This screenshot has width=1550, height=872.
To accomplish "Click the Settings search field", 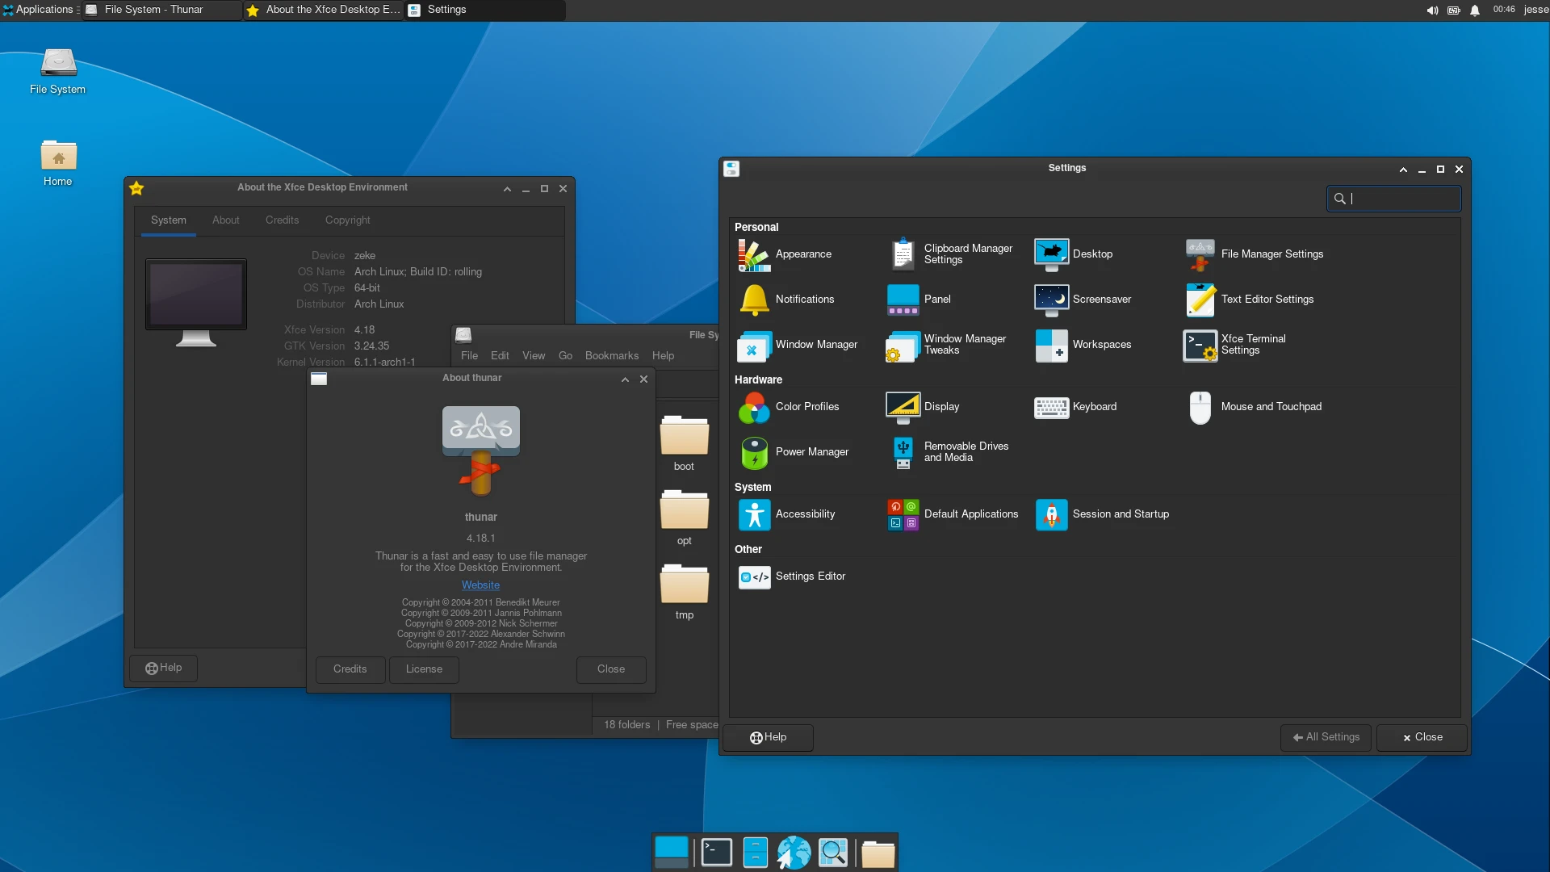I will pos(1394,199).
